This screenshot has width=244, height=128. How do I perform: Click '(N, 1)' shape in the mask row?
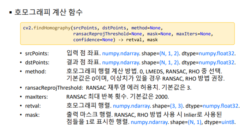tap(195, 122)
